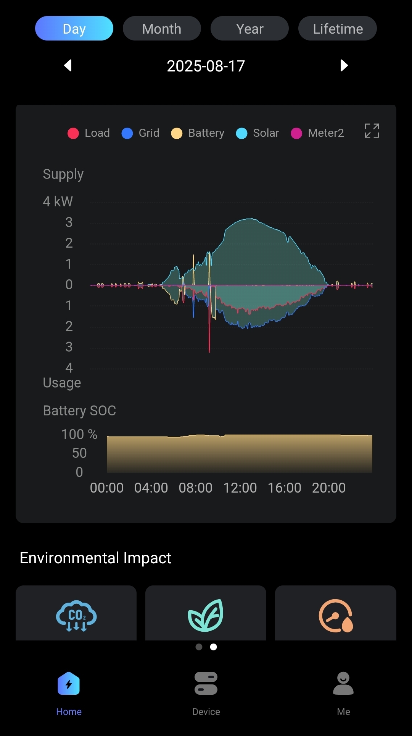Open the Home tab icon
The width and height of the screenshot is (412, 736).
click(x=69, y=683)
